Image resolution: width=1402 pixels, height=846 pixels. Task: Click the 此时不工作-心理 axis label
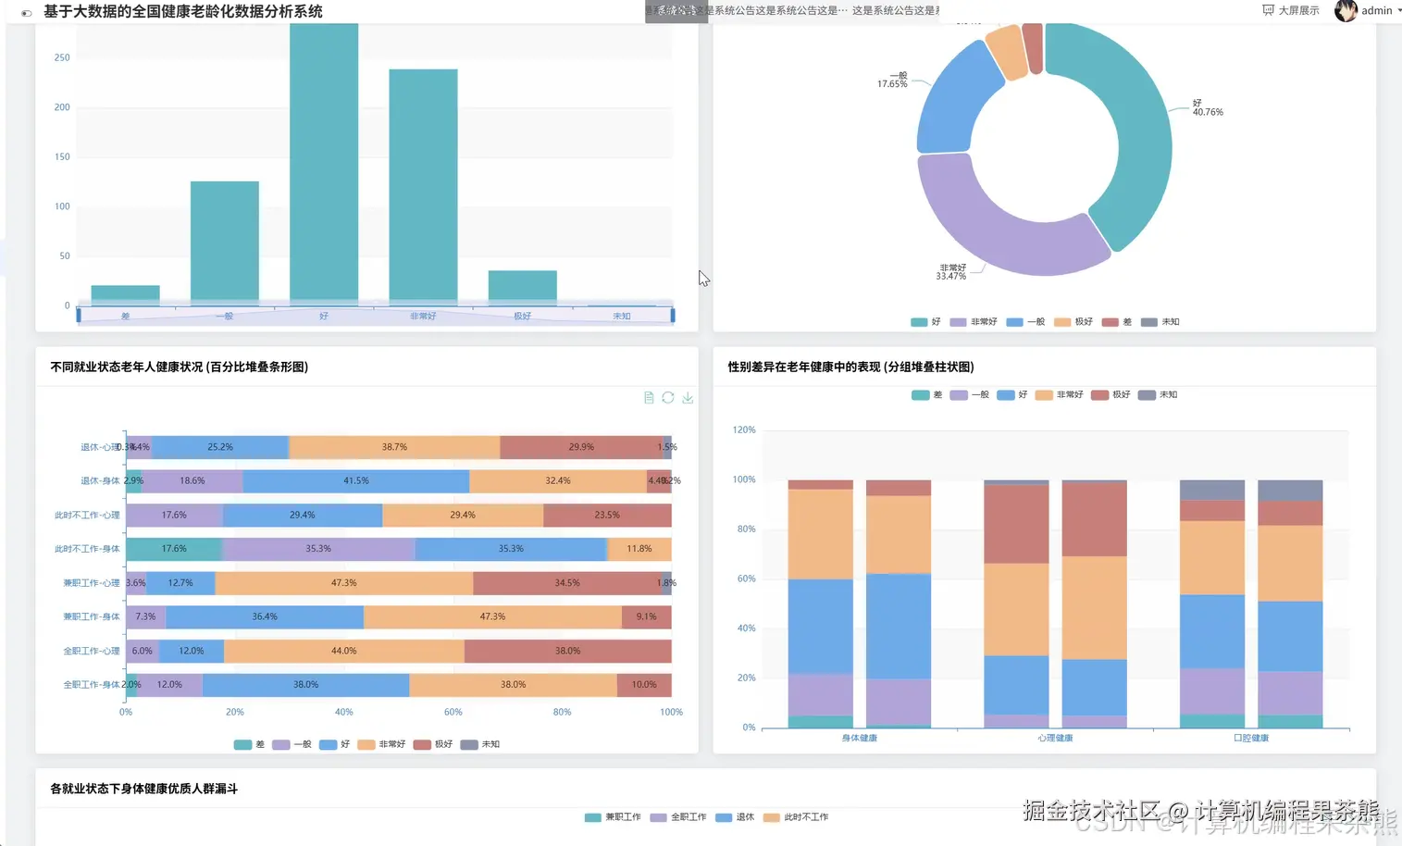(x=87, y=515)
